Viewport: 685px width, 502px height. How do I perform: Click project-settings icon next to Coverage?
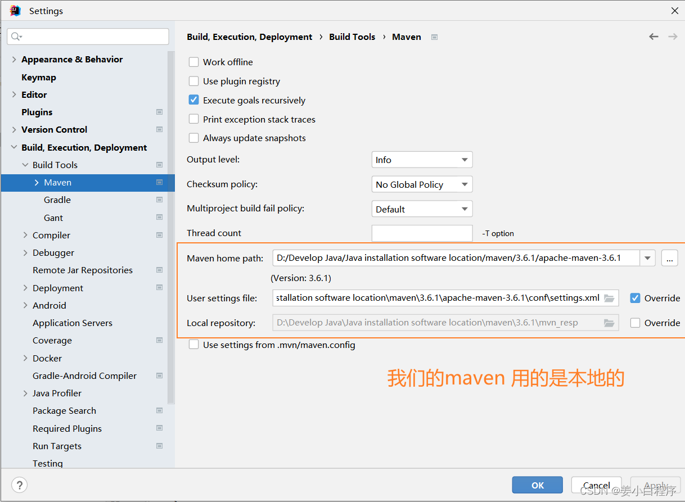(x=160, y=340)
